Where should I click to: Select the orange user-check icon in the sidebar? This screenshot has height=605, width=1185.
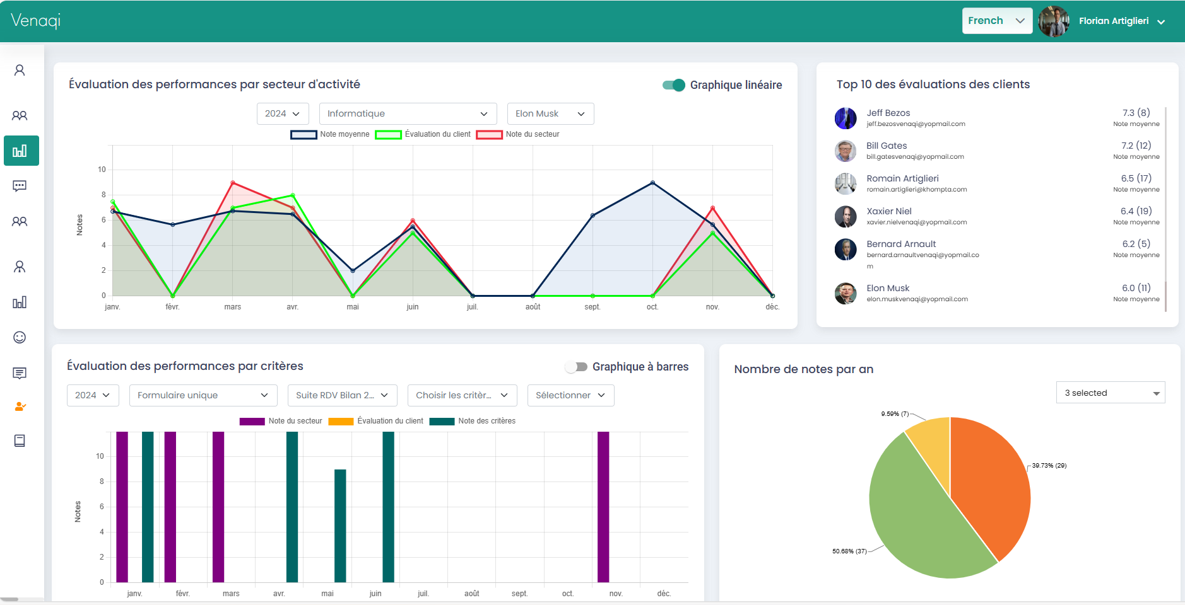20,406
